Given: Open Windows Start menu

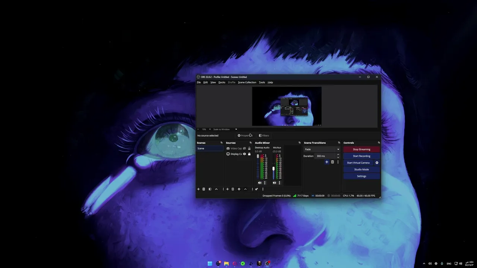Looking at the screenshot, I should (210, 264).
